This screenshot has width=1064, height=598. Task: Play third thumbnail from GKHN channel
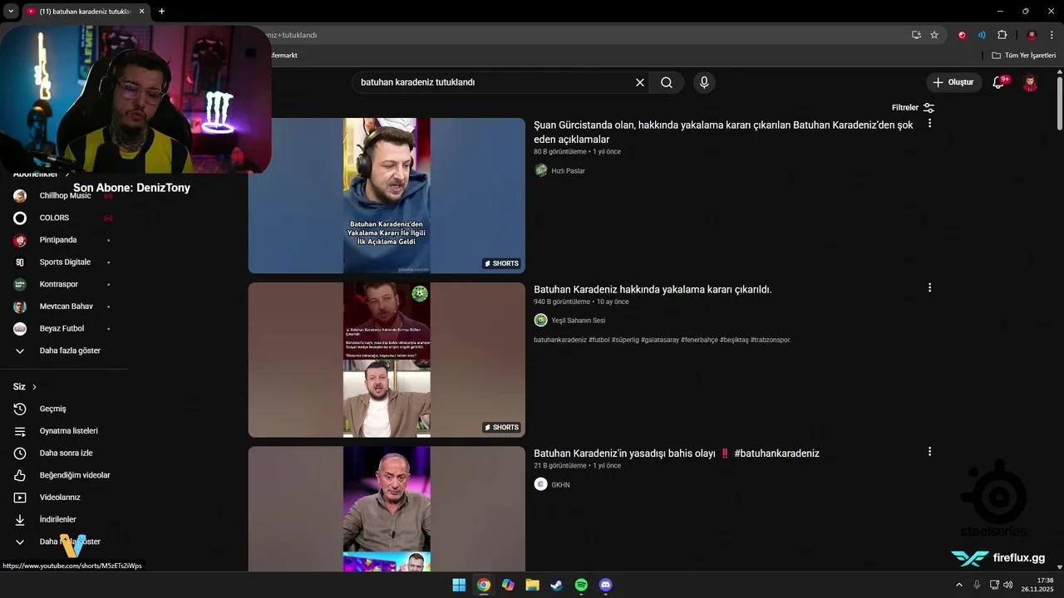[387, 508]
